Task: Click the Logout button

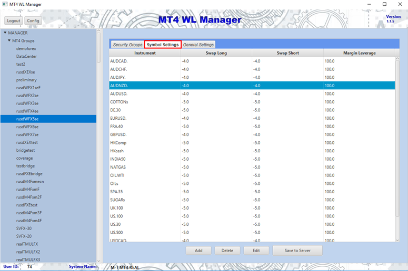Action: point(14,21)
